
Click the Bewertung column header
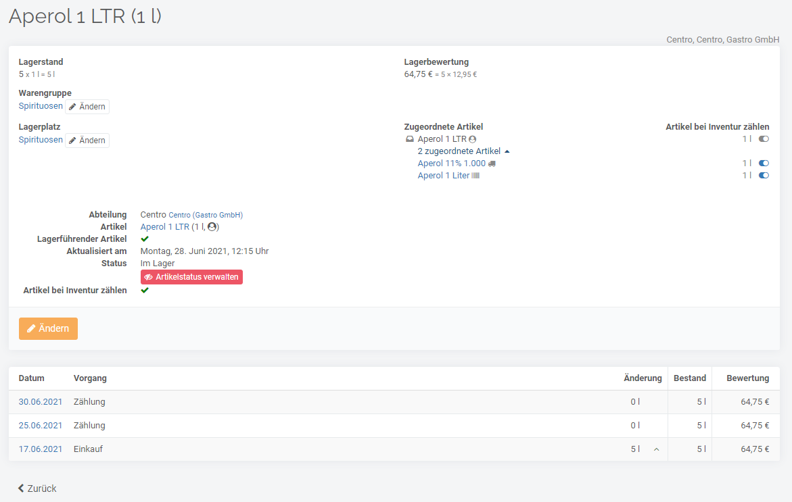pyautogui.click(x=747, y=378)
